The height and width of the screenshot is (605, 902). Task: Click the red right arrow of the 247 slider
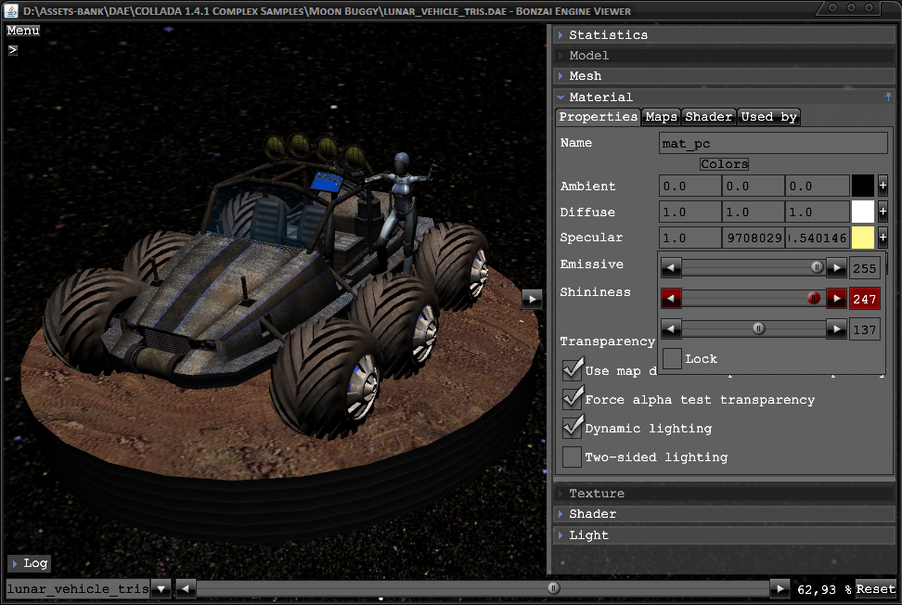(836, 299)
